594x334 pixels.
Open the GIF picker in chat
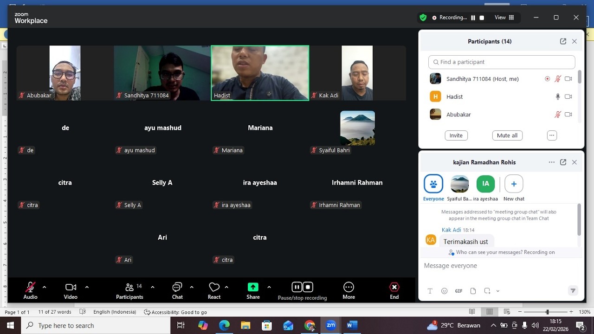[458, 291]
